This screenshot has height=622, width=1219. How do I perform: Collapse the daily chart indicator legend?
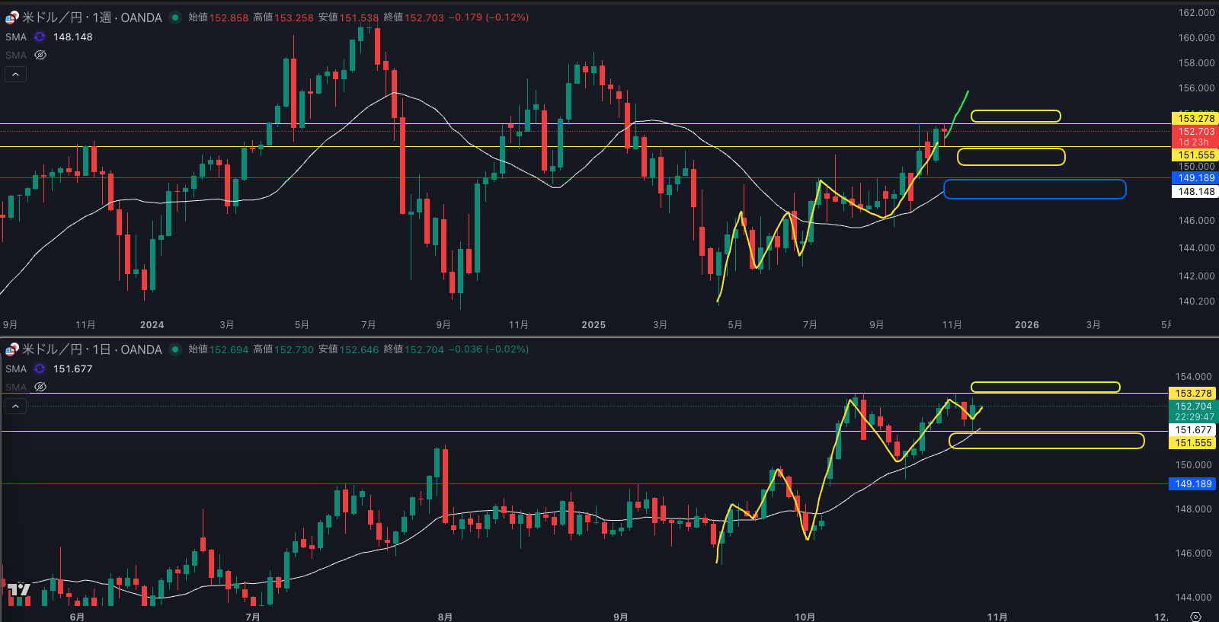(15, 406)
